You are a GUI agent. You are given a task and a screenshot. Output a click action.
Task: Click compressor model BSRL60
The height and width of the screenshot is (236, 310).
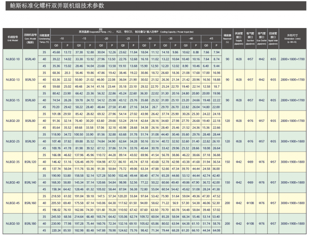[x=30, y=101]
